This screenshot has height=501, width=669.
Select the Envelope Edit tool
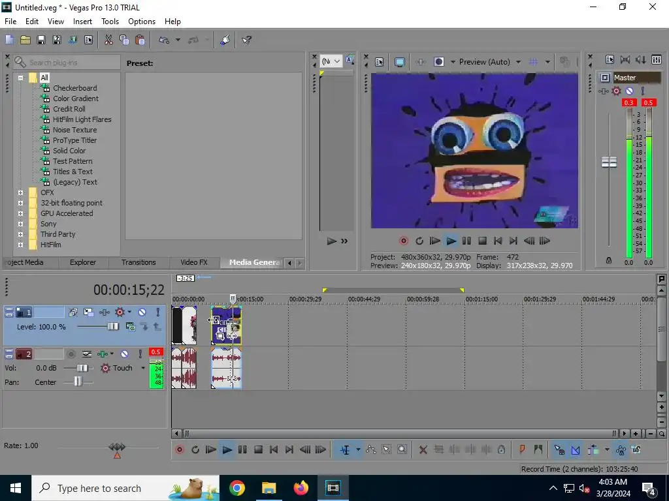coord(371,449)
